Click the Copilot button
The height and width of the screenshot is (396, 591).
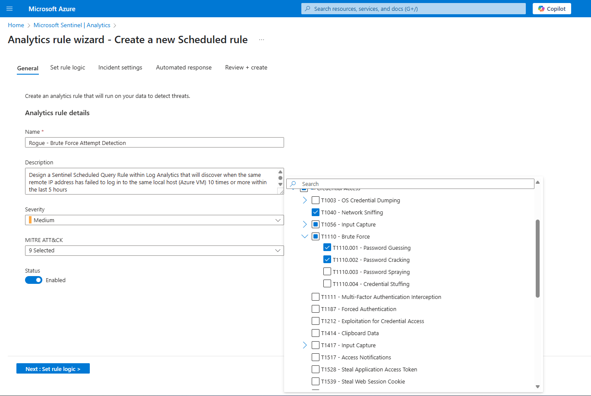(552, 9)
